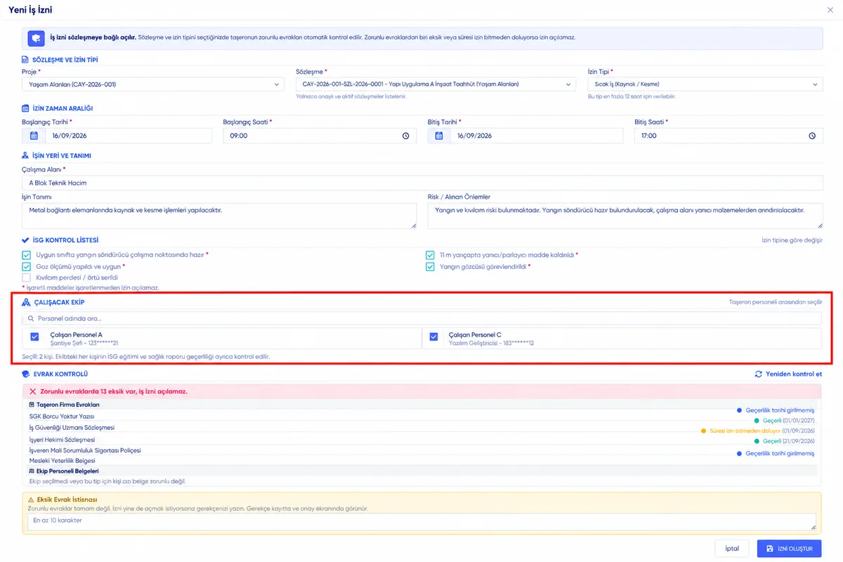
Task: Click the Başlangıç Tarihi date field
Action: click(129, 136)
